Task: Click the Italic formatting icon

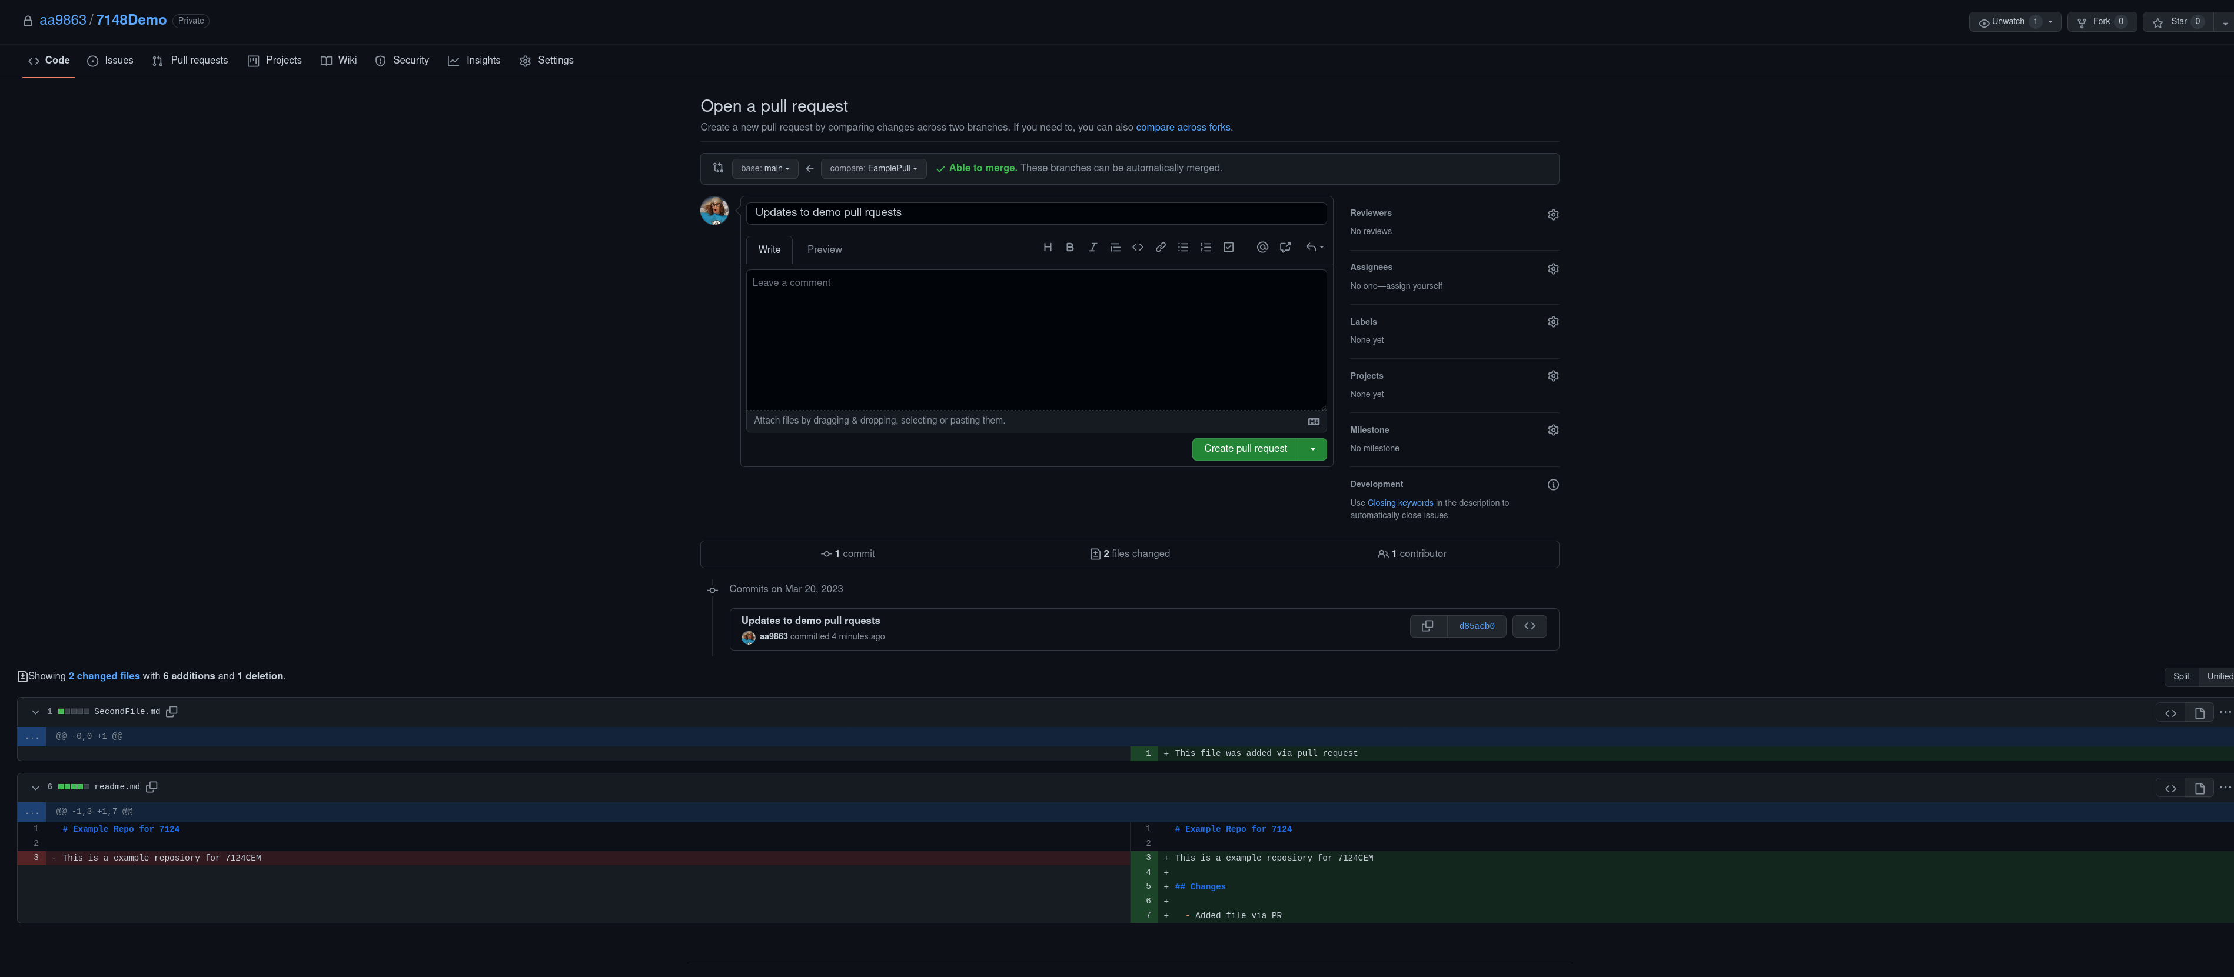Action: tap(1093, 248)
